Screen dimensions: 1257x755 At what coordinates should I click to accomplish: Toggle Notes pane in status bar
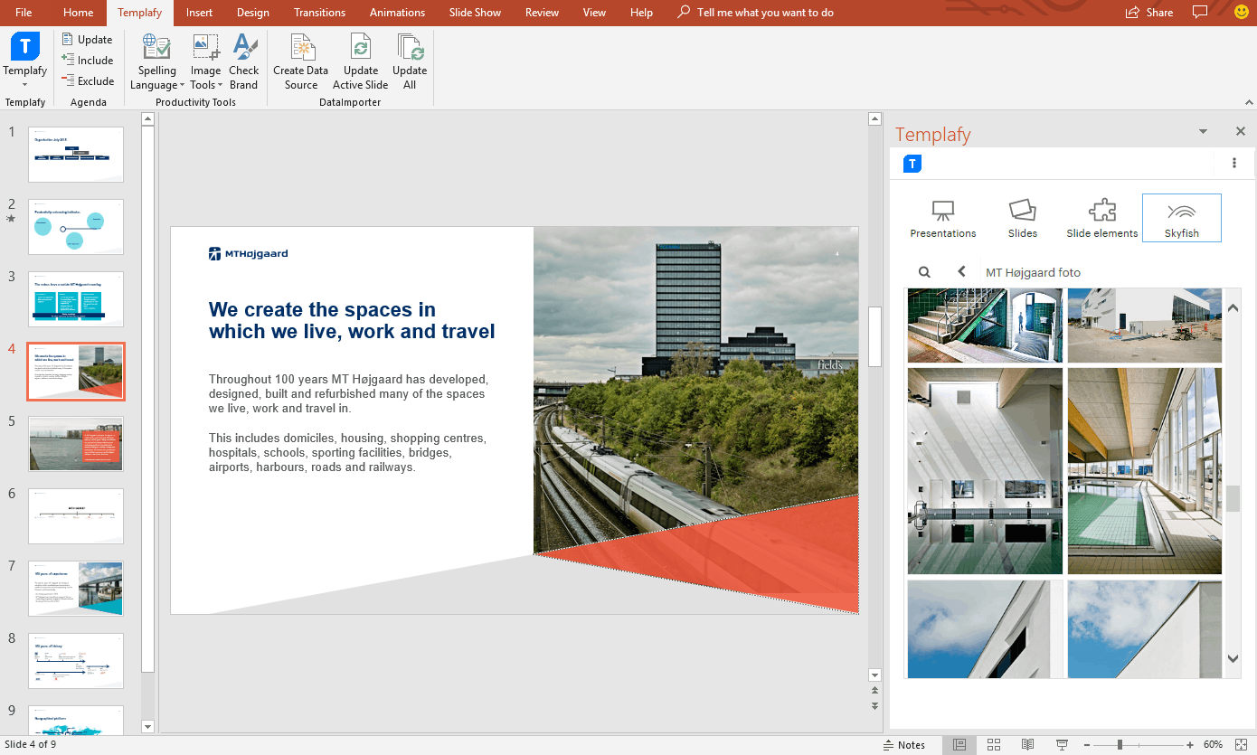coord(904,745)
